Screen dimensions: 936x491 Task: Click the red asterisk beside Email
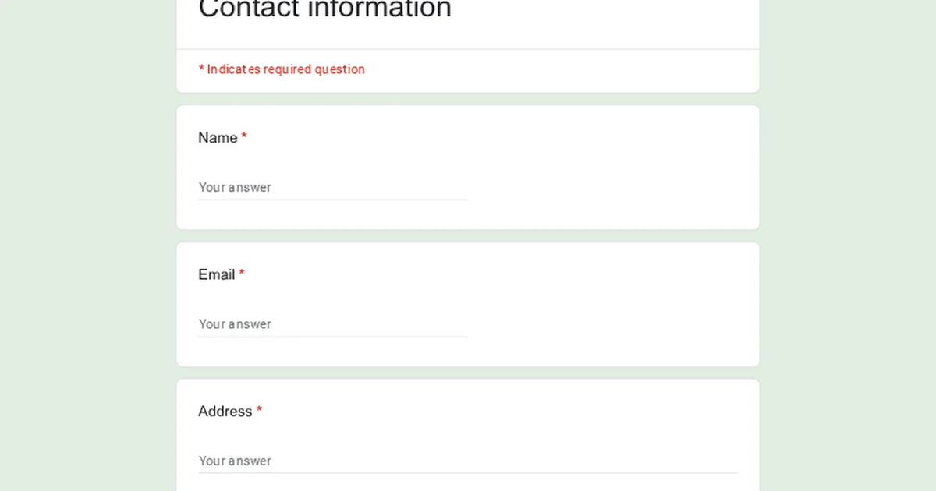click(242, 274)
